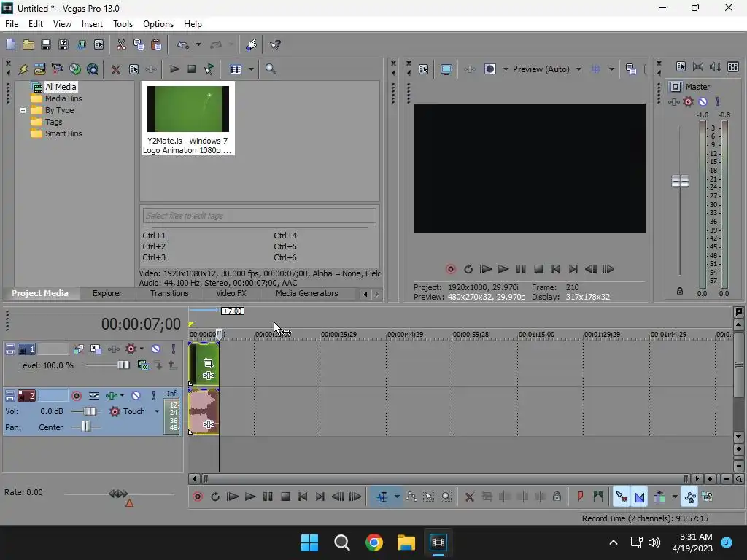Solo video track 1

[x=174, y=349]
